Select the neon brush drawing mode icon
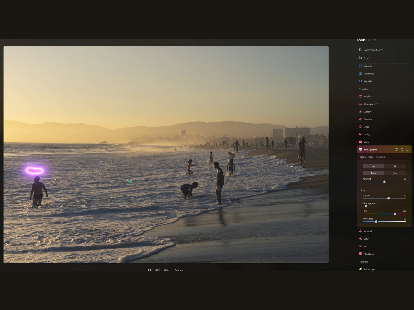Viewport: 414px width, 310px height. pos(373,166)
